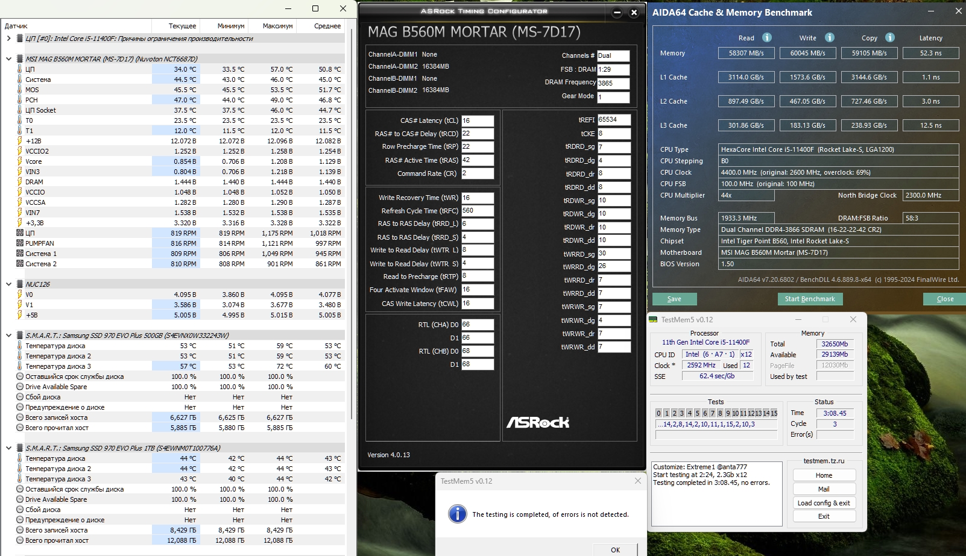Click the RTL (CHA) D0 field

click(x=478, y=325)
